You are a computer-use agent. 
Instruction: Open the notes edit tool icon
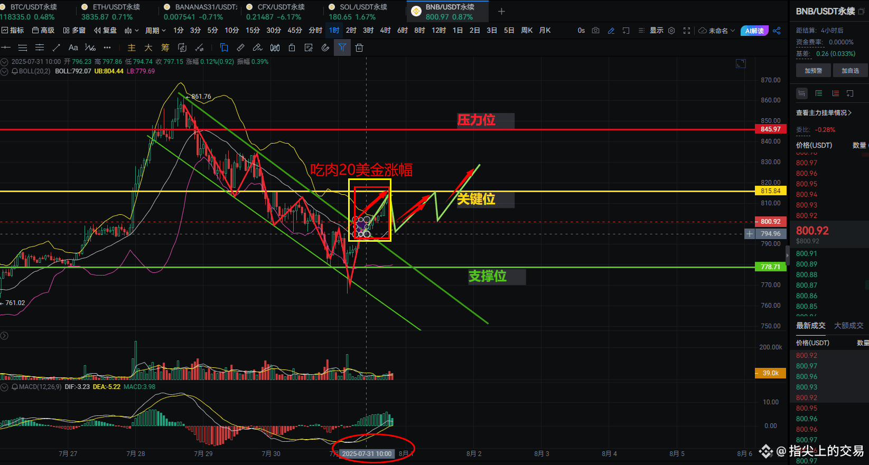(309, 48)
